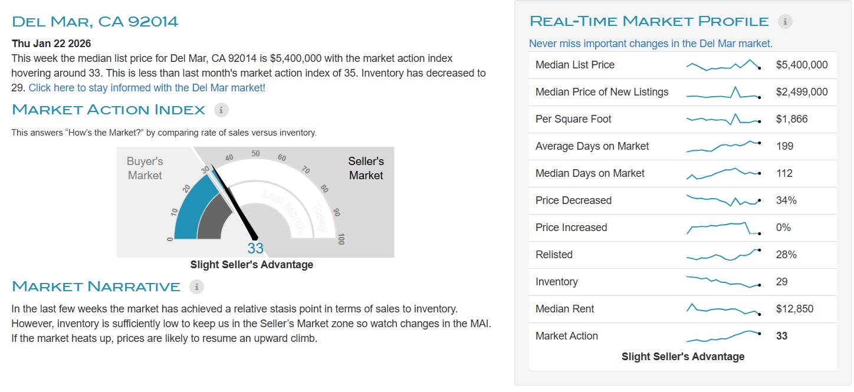Open the 'Click here to stay informed' link
This screenshot has width=854, height=392.
pyautogui.click(x=147, y=88)
